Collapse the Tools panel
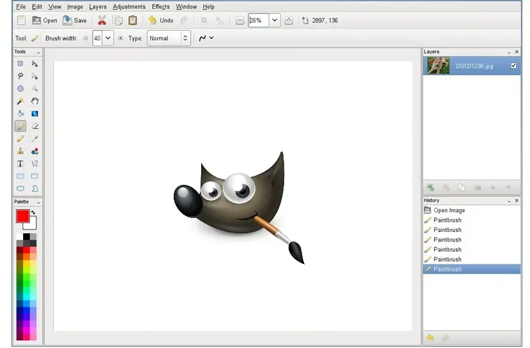The width and height of the screenshot is (530, 348). click(38, 52)
